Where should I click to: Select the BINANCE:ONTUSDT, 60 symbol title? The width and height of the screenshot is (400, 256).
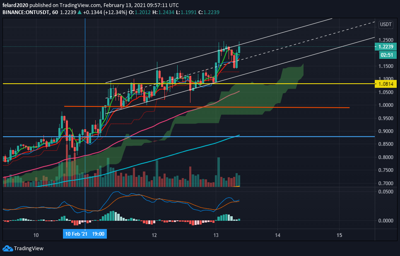tap(30, 12)
